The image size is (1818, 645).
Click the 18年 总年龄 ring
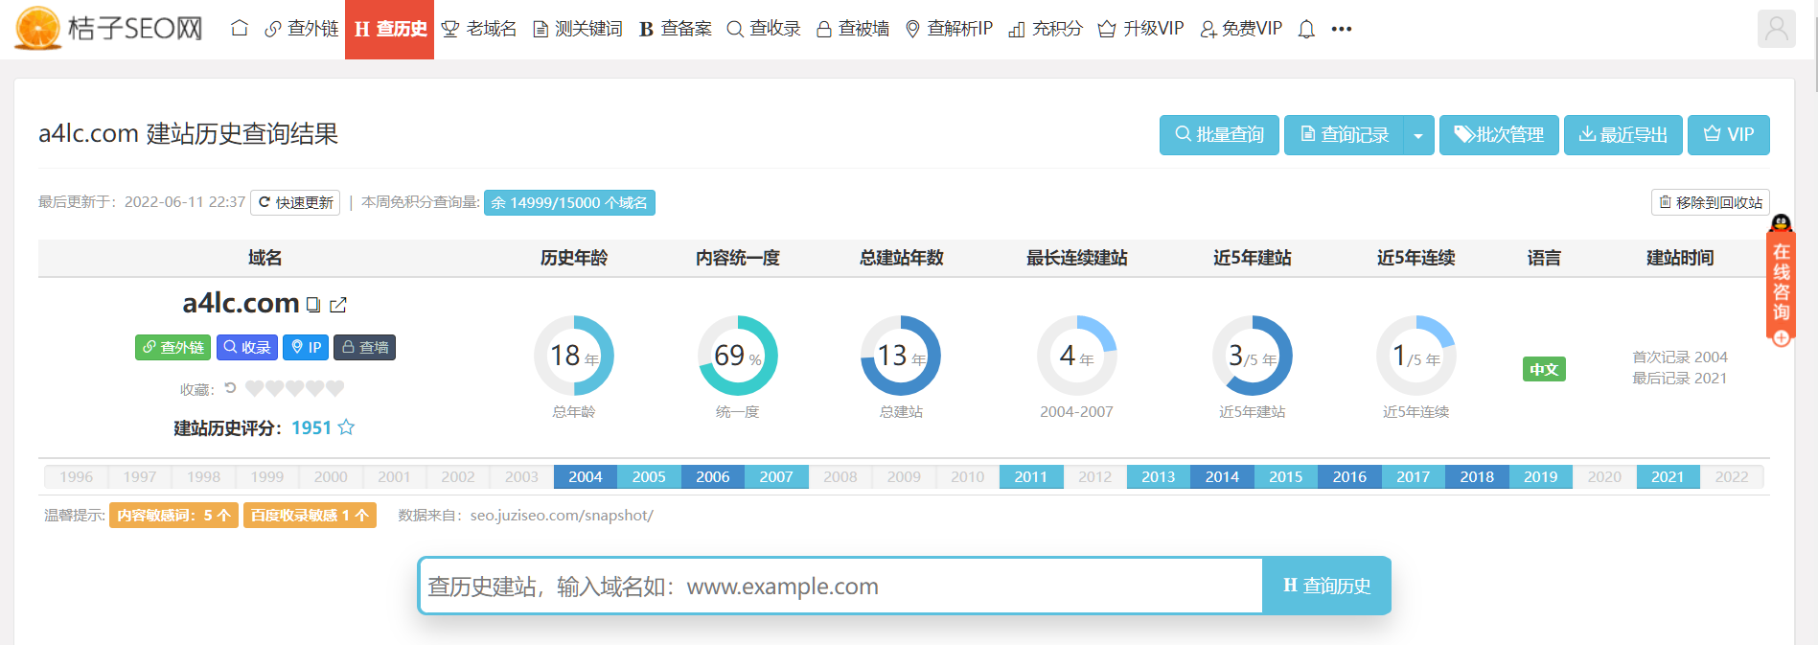pyautogui.click(x=574, y=356)
